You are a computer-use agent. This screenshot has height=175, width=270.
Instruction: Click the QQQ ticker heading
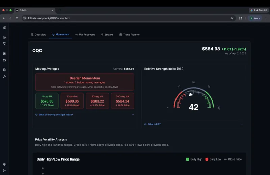click(37, 51)
